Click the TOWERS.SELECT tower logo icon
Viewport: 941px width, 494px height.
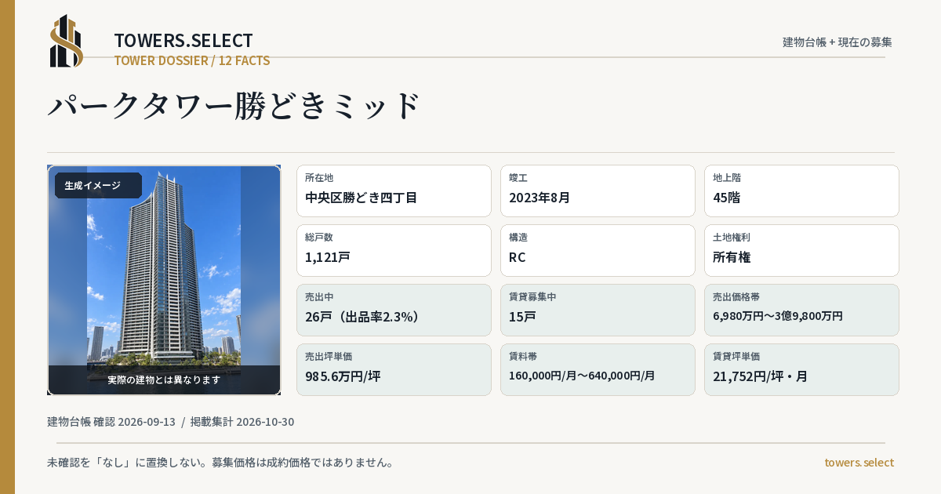[67, 41]
